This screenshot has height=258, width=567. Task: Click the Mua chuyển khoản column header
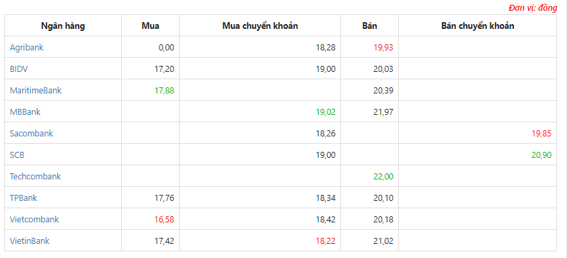[x=260, y=26]
